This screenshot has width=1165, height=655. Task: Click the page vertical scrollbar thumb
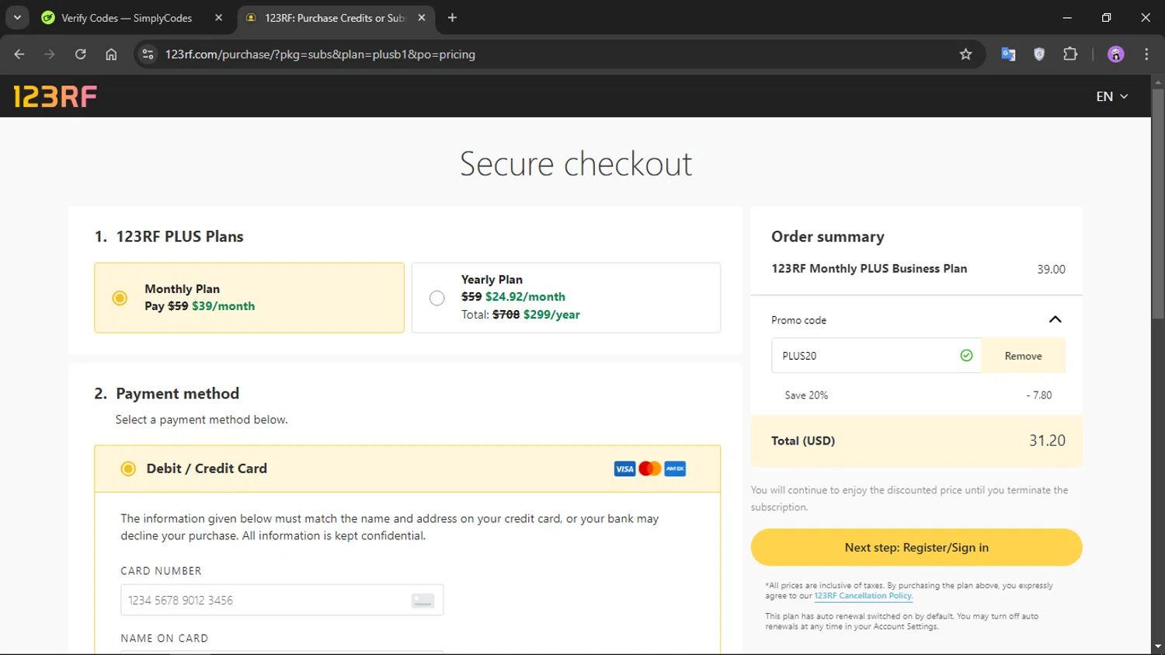tap(1158, 204)
